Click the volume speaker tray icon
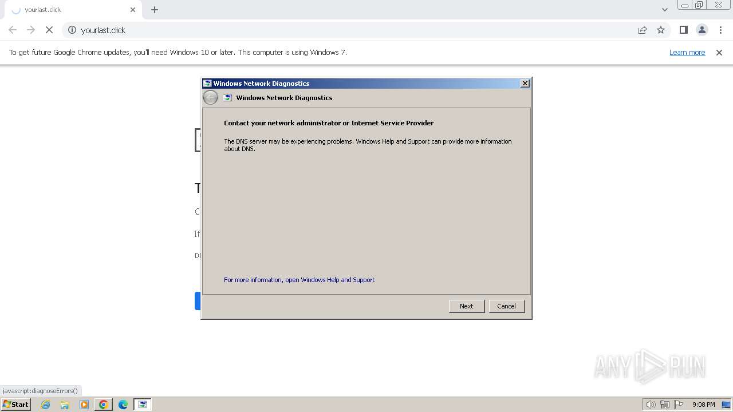 651,405
